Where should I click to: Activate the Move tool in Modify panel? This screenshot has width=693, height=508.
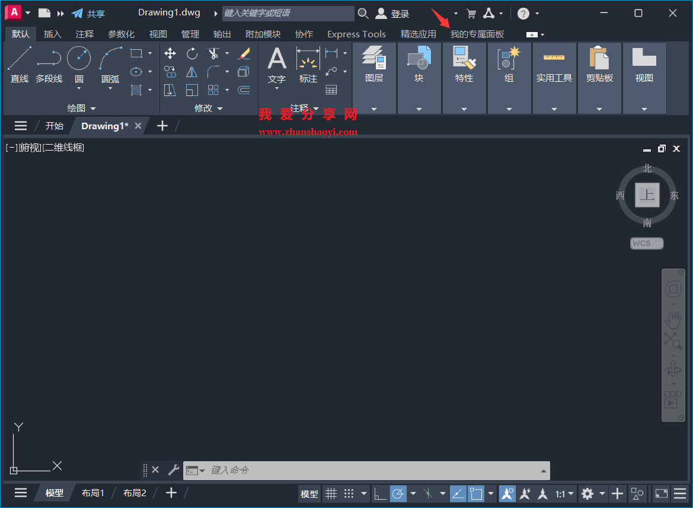click(170, 53)
